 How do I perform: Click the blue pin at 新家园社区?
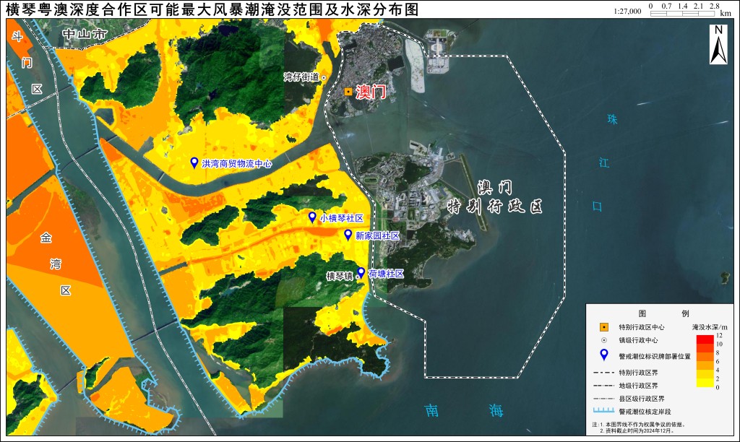348,235
